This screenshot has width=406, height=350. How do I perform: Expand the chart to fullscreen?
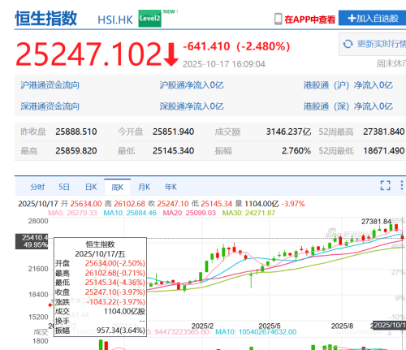coord(385,185)
